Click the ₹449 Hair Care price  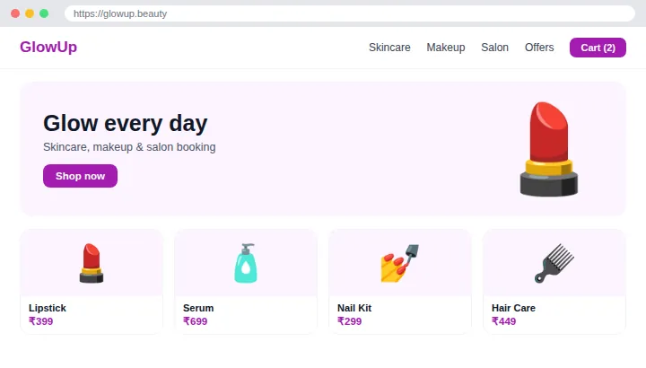pyautogui.click(x=504, y=321)
